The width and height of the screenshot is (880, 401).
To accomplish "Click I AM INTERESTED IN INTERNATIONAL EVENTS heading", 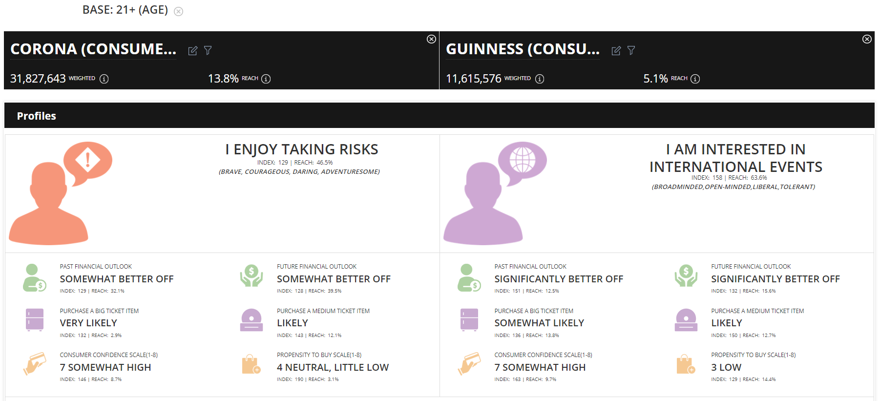I will (x=736, y=158).
